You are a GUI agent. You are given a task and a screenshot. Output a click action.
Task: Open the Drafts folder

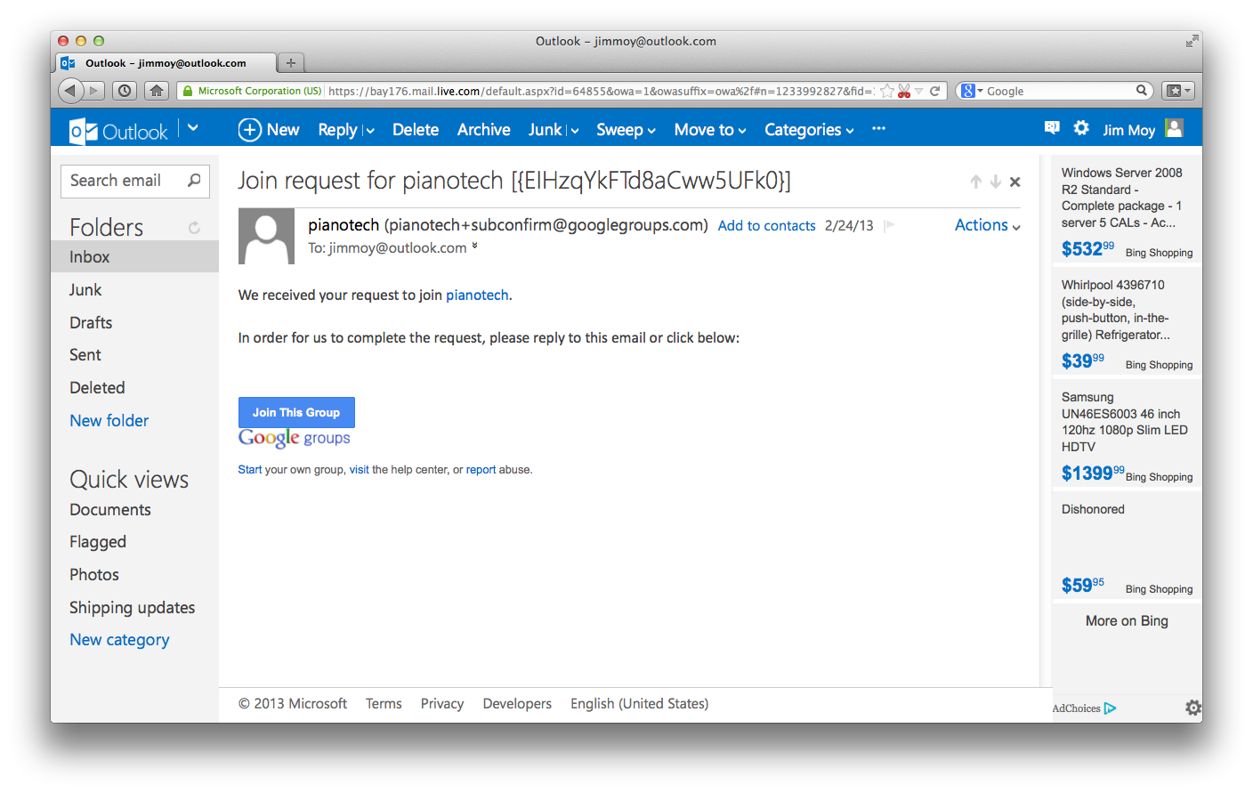[91, 322]
